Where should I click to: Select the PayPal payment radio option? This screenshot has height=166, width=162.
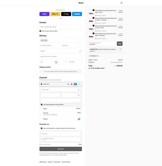(x=42, y=109)
